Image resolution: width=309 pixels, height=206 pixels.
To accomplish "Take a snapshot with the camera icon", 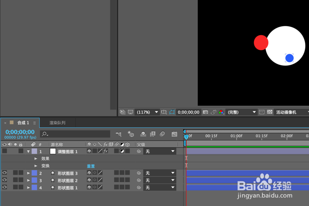I will click(x=205, y=112).
